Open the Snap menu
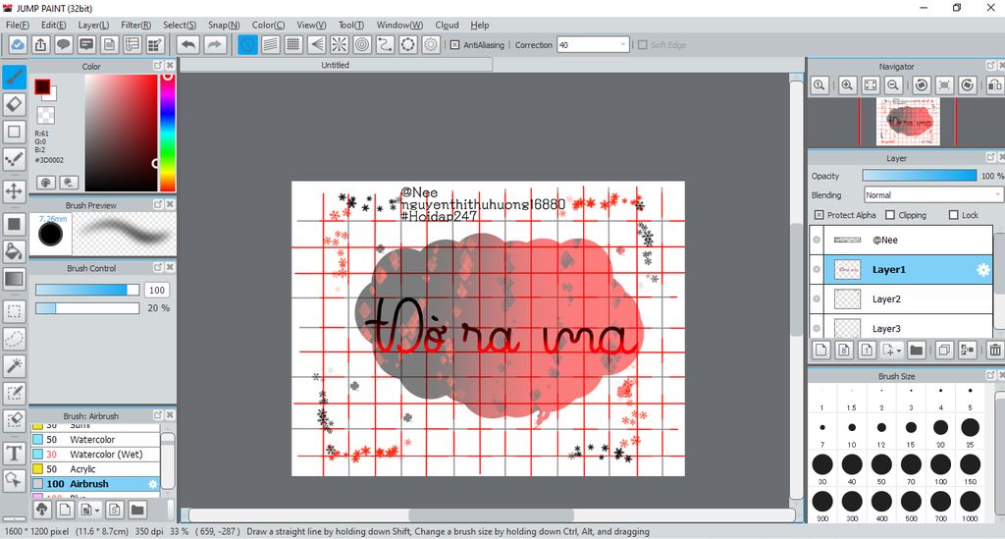 pyautogui.click(x=224, y=25)
